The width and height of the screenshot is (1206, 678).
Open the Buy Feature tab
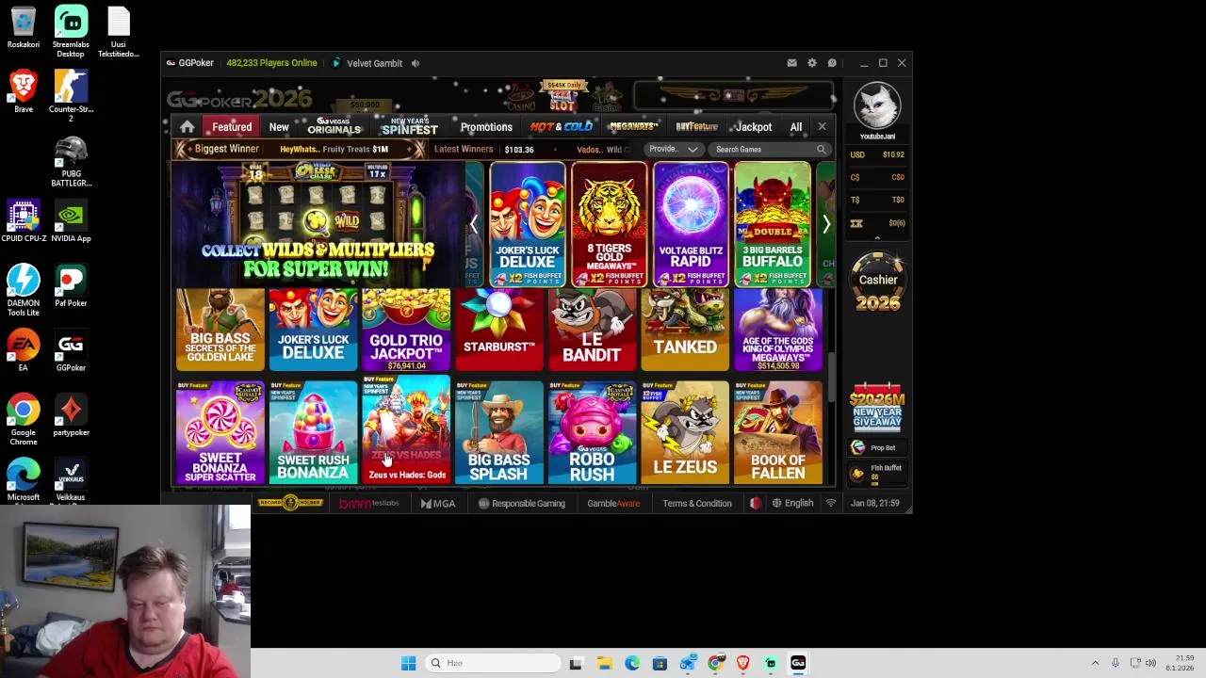(x=697, y=126)
